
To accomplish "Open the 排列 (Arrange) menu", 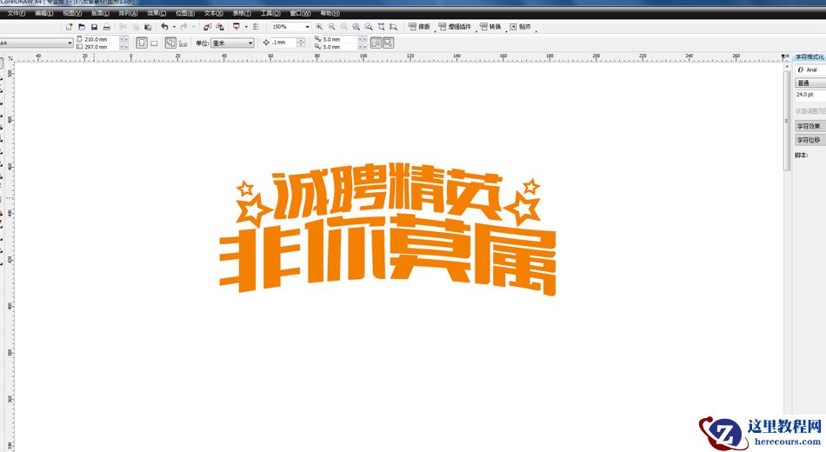I will (x=128, y=13).
